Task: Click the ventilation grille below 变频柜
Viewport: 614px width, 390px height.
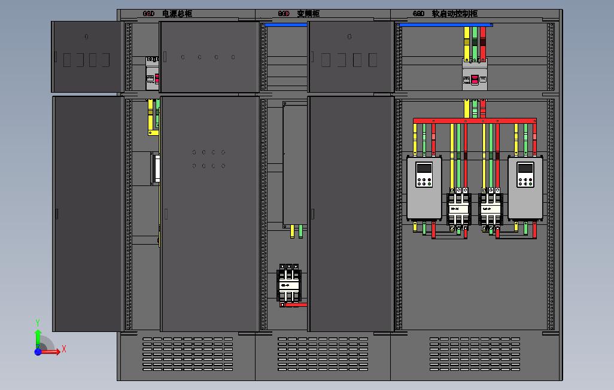Action: [323, 354]
